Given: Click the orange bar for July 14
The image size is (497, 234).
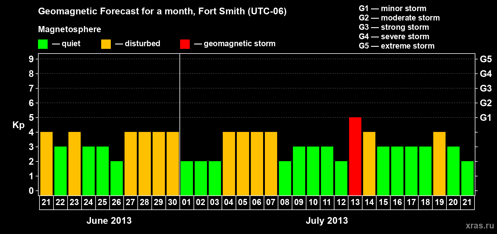Looking at the screenshot, I should pos(369,164).
